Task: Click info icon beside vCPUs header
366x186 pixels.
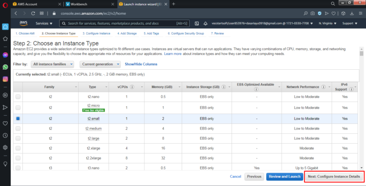Action: (132, 87)
